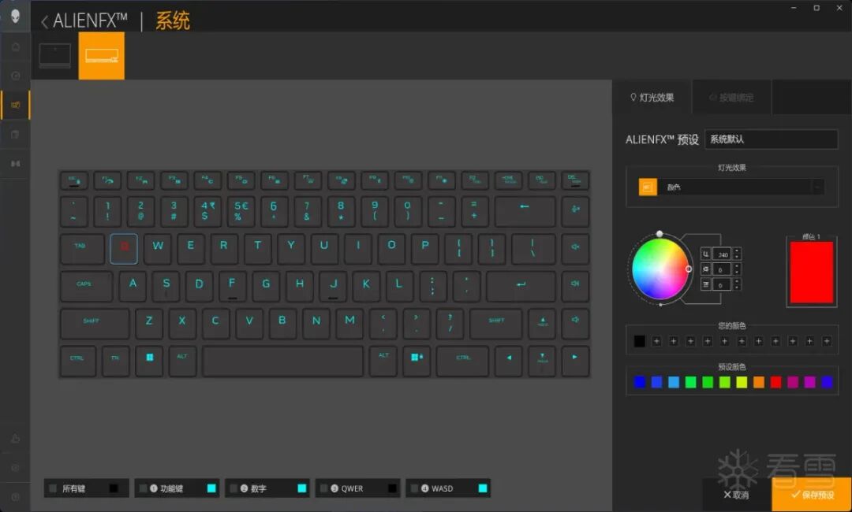Screen dimensions: 852x512
Task: Click the cyan color square of 功能键
Action: click(x=211, y=488)
